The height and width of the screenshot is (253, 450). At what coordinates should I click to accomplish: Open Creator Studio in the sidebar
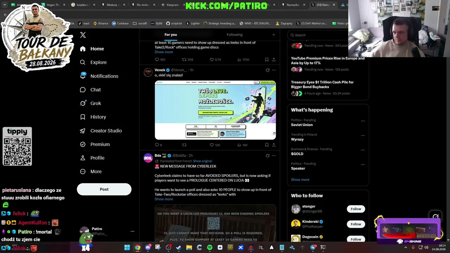tap(101, 130)
